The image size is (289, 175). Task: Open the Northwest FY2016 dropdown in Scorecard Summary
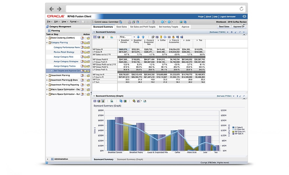pos(228,32)
